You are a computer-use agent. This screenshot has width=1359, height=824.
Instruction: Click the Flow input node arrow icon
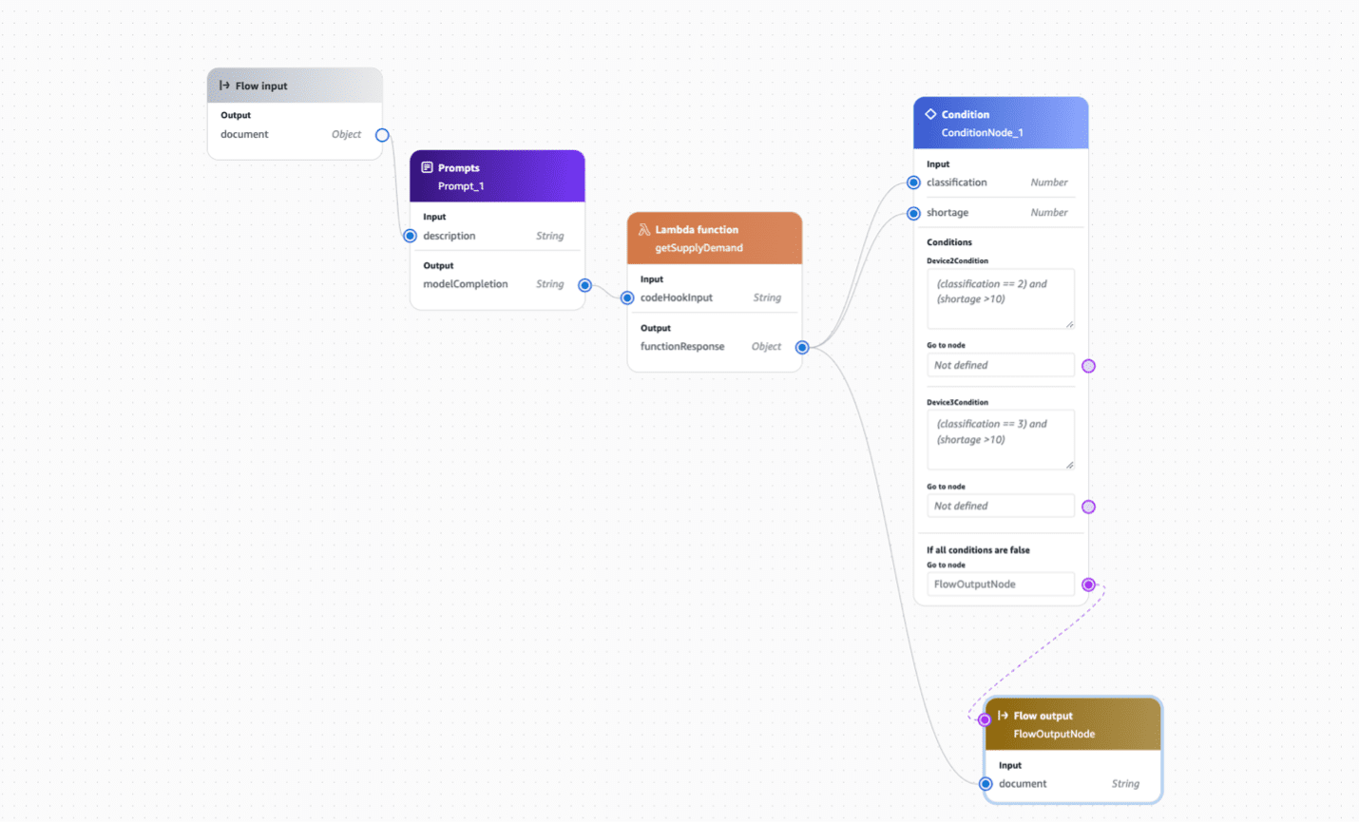224,86
